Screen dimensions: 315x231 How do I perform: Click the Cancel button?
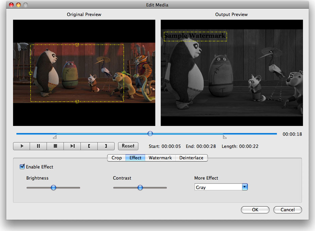pyautogui.click(x=288, y=210)
